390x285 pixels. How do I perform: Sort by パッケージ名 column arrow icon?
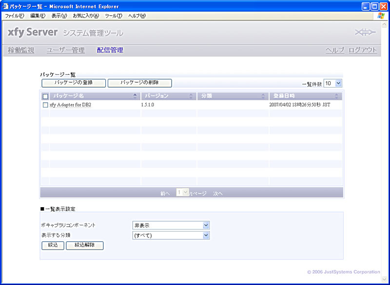coord(135,96)
